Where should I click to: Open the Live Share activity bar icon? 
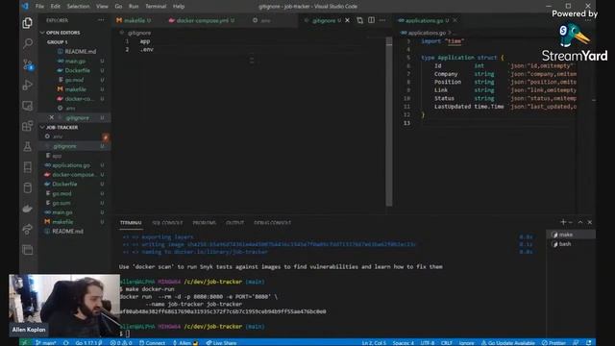(x=28, y=229)
